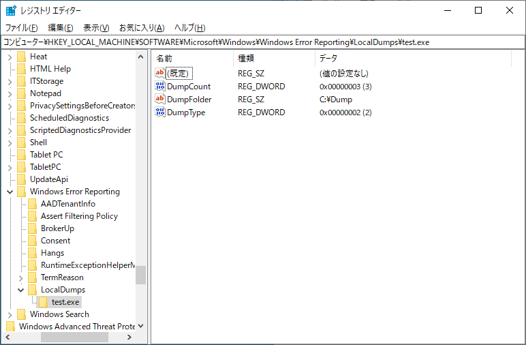Image resolution: width=526 pixels, height=345 pixels.
Task: Click the 0x00000002 (2) data cell
Action: coord(345,112)
